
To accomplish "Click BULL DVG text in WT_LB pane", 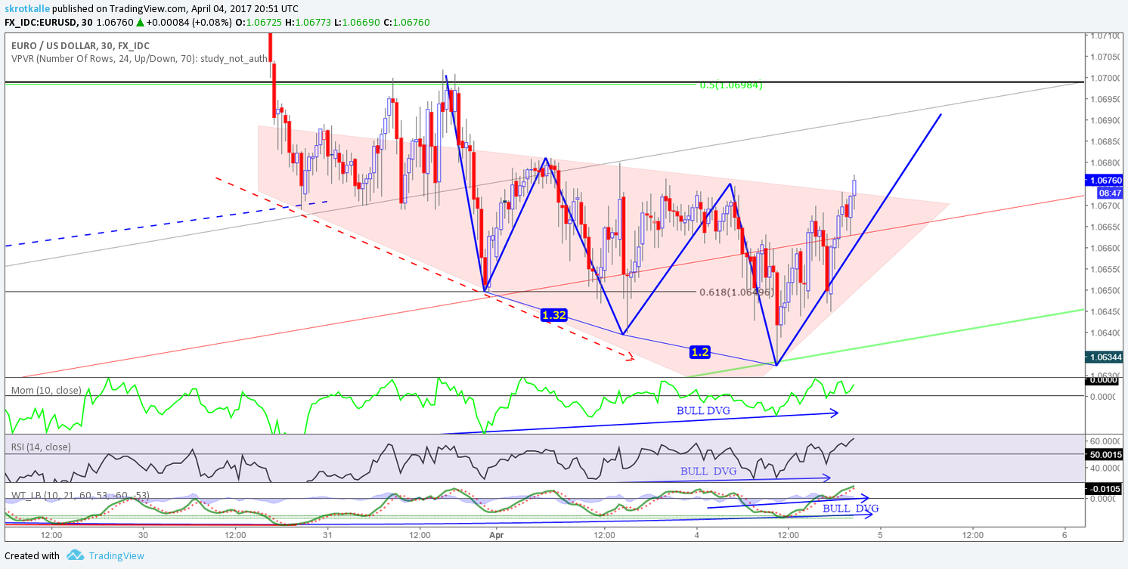I will (851, 509).
